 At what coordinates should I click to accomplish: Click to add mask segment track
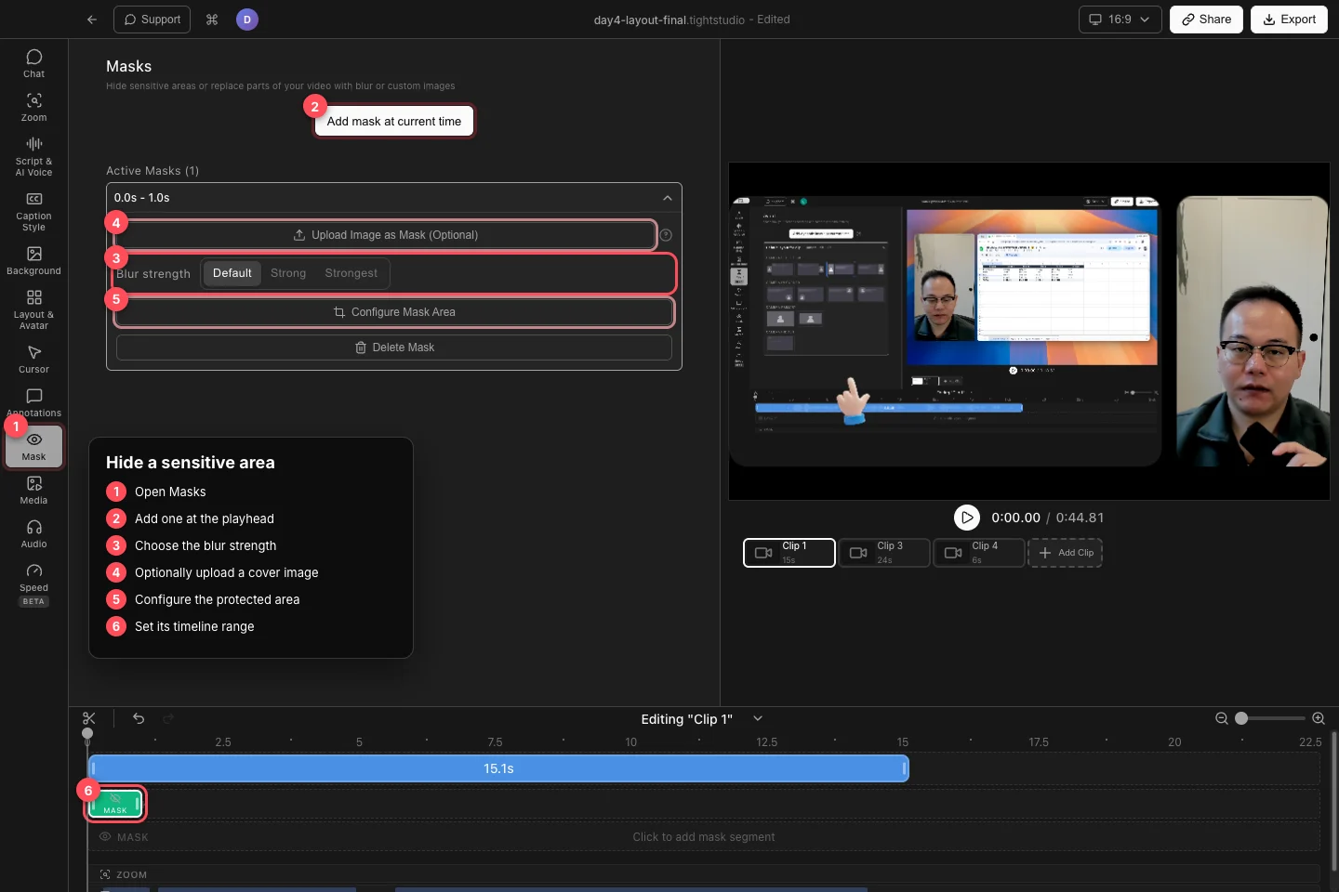pos(704,837)
